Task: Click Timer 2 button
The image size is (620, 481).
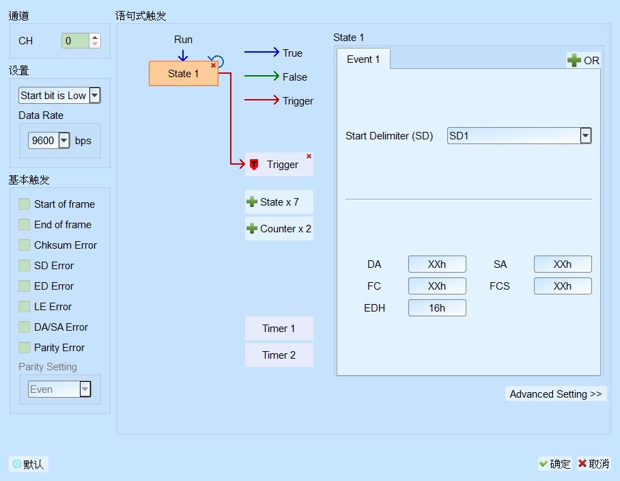Action: click(x=279, y=355)
